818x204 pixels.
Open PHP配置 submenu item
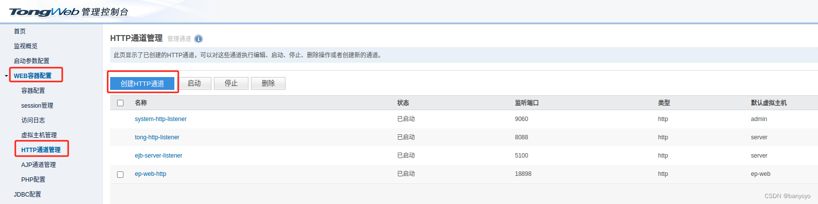(x=33, y=179)
